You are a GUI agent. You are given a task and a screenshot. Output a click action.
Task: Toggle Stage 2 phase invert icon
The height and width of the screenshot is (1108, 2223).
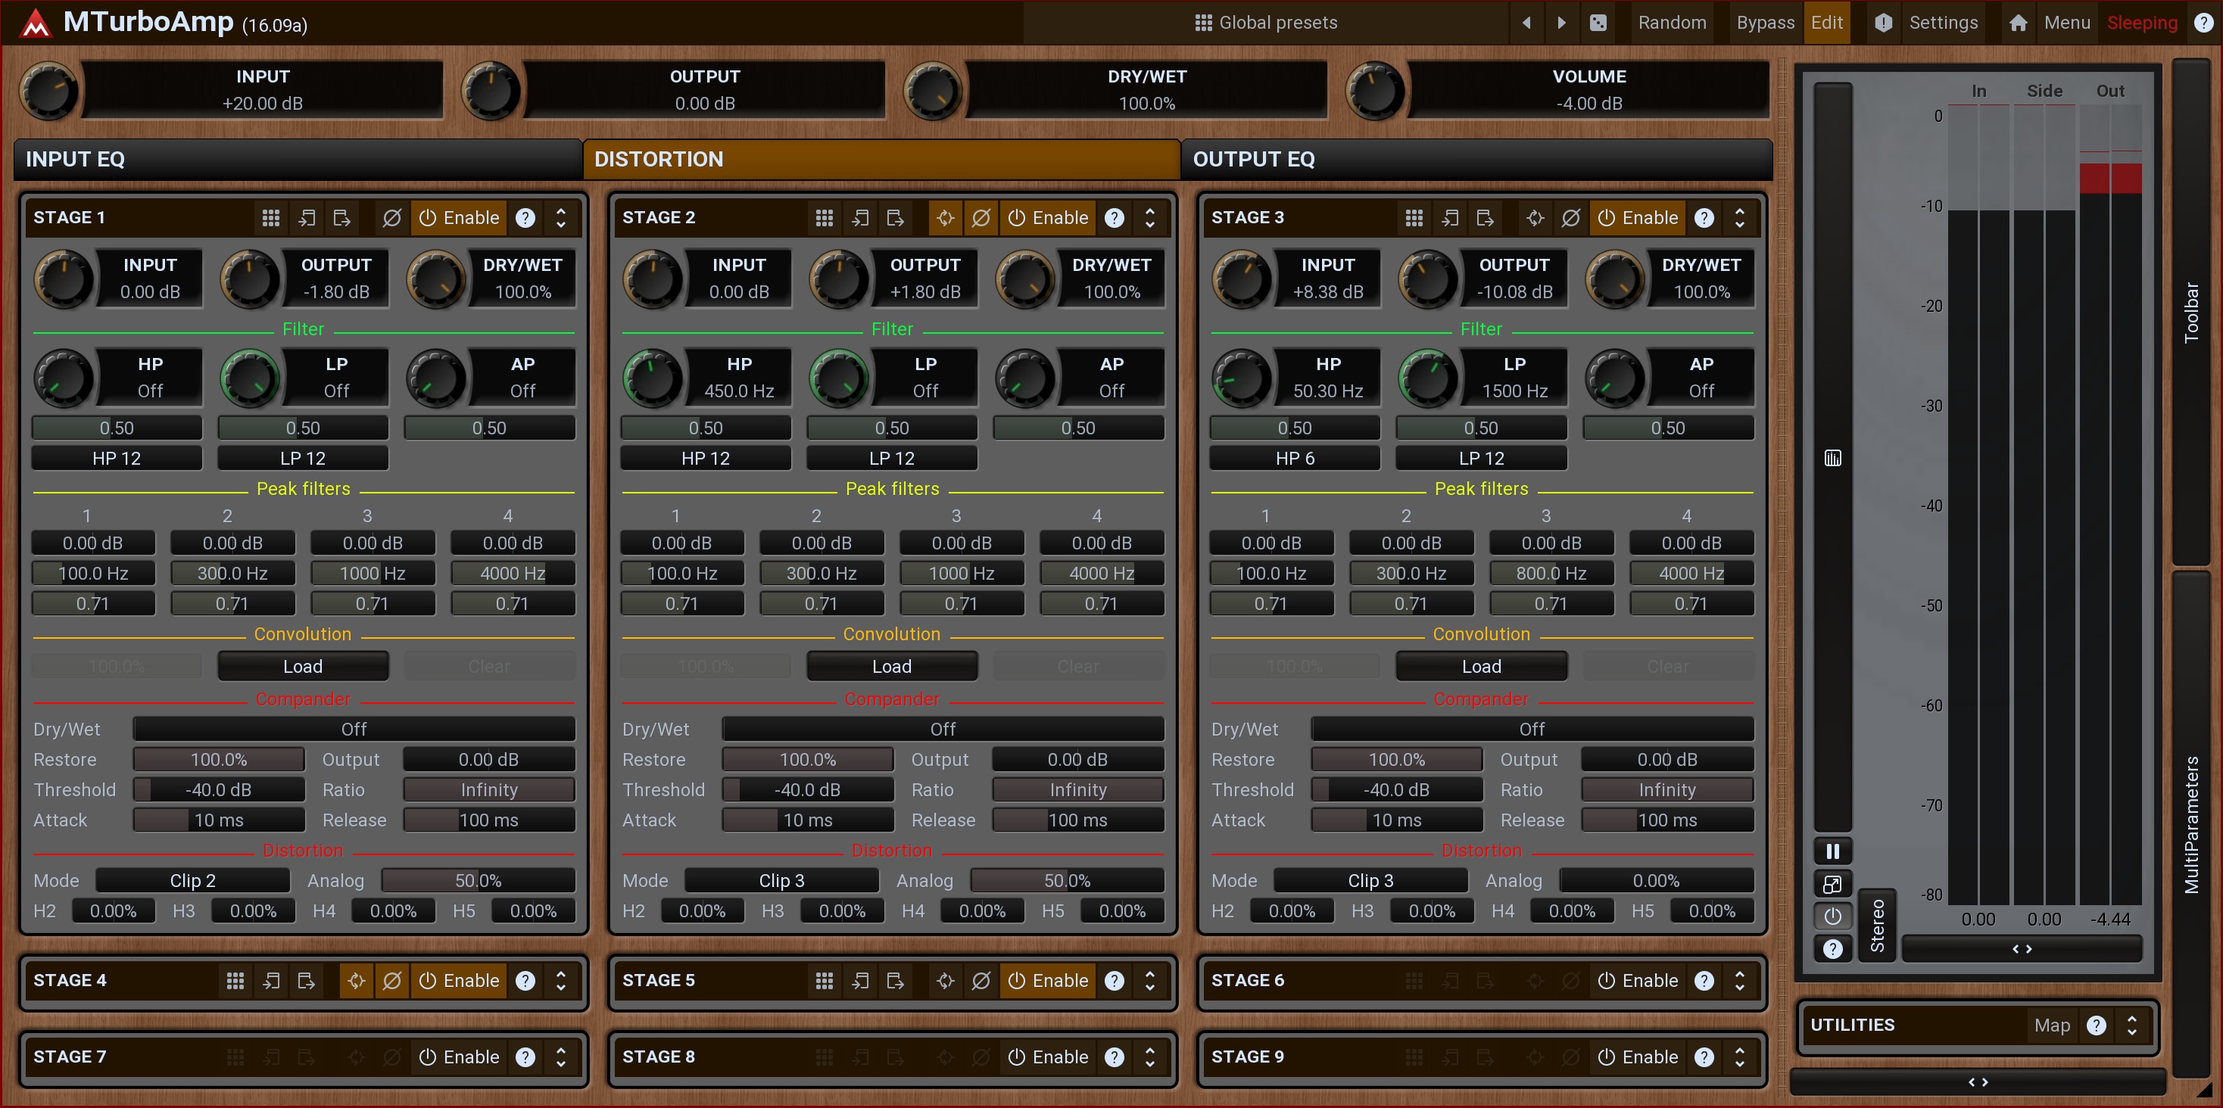click(x=981, y=218)
